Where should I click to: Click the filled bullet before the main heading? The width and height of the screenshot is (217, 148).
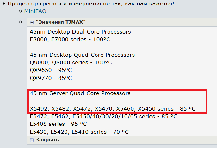coord(3,4)
